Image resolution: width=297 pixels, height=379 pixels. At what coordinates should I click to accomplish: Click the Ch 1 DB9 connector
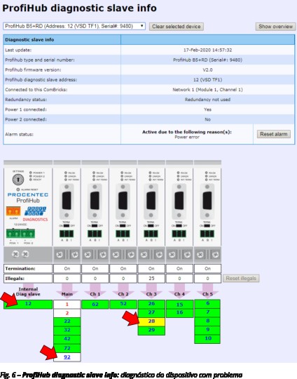click(95, 201)
